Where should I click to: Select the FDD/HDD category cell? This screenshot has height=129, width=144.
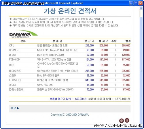tap(14, 59)
